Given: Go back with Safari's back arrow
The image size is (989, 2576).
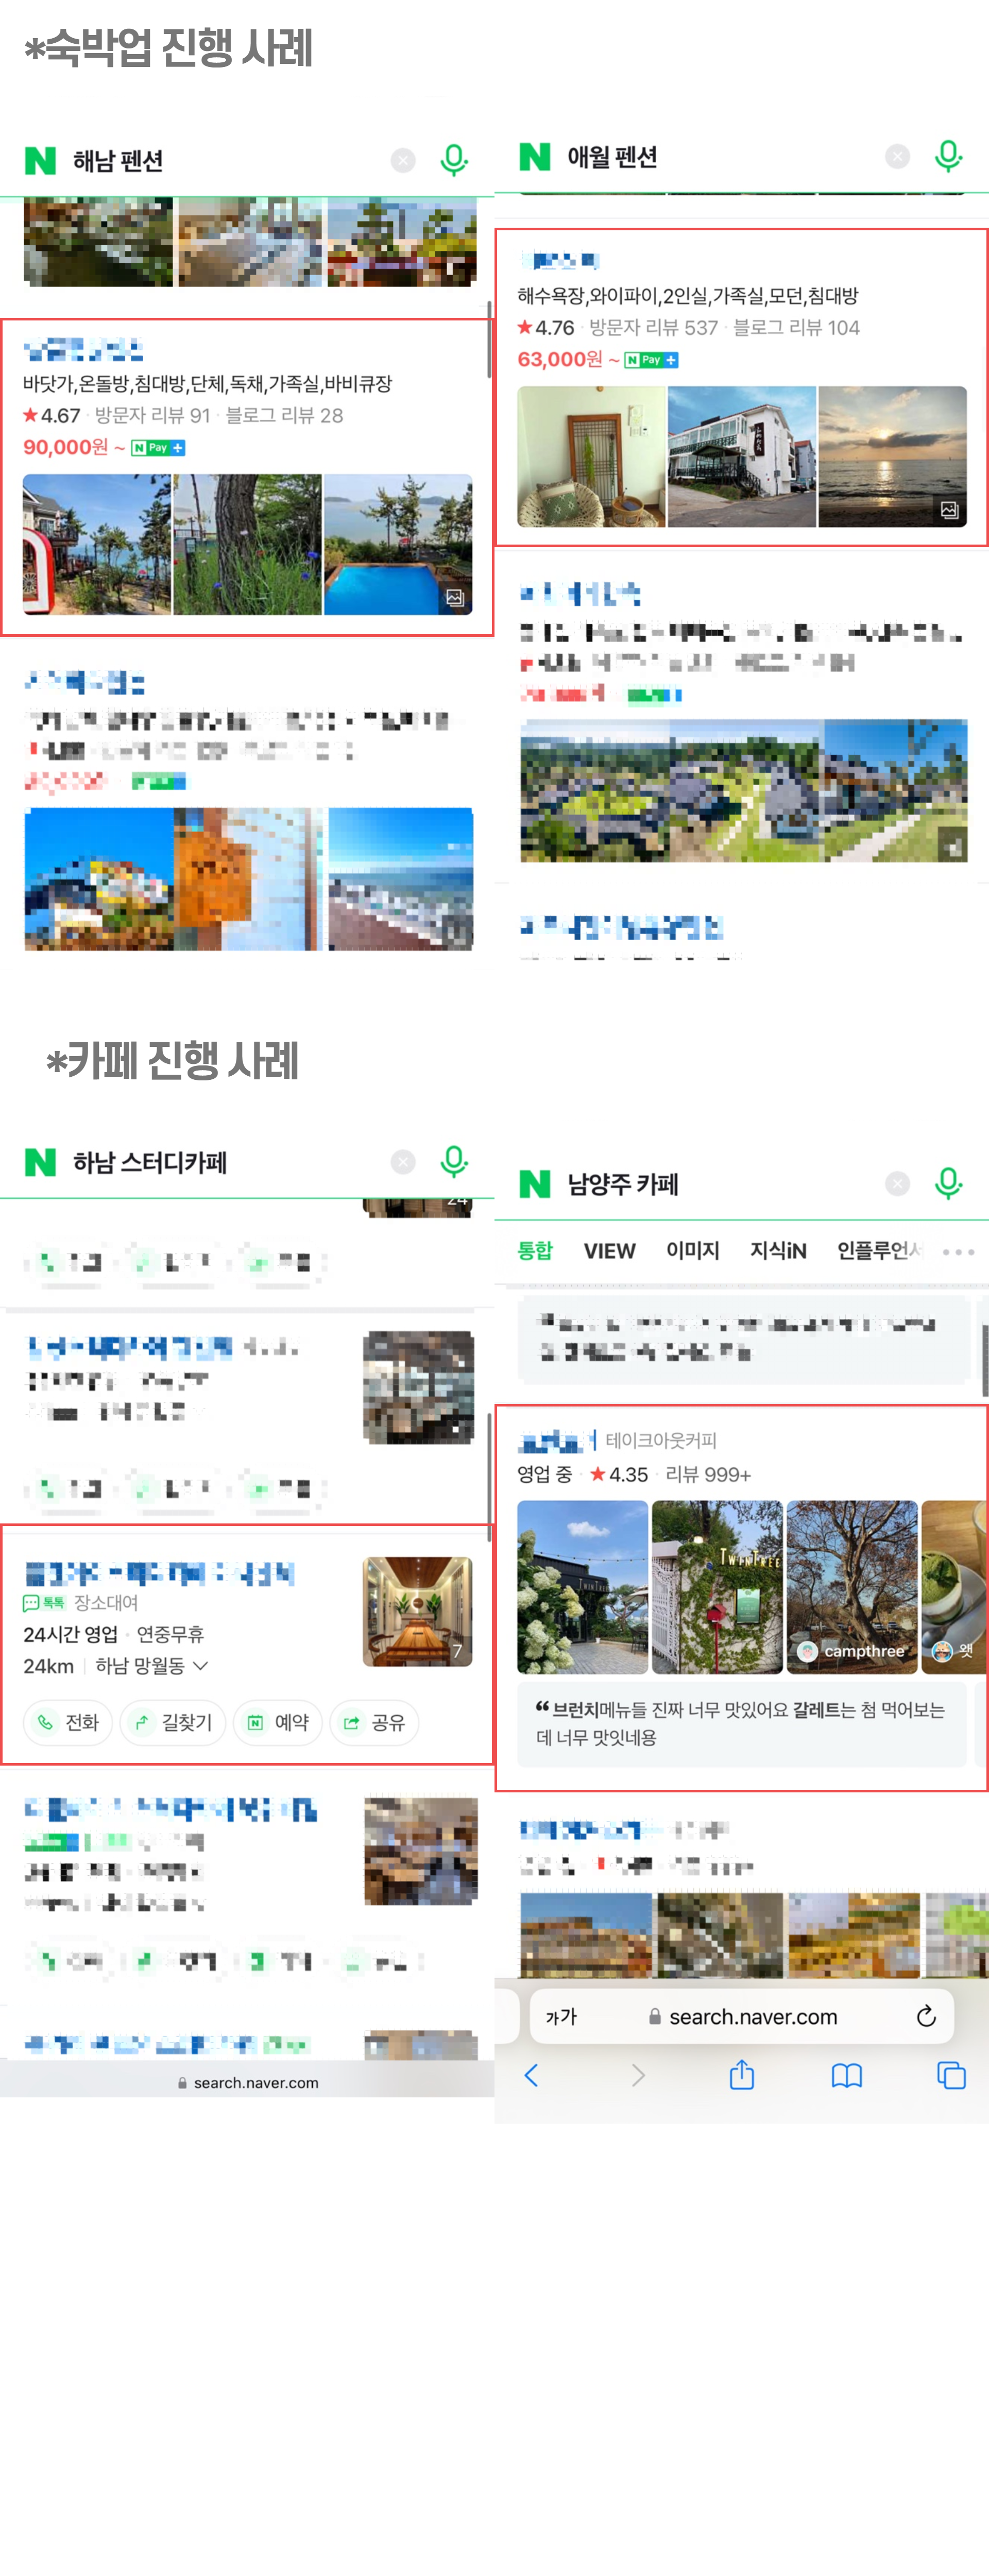Looking at the screenshot, I should click(x=532, y=2075).
